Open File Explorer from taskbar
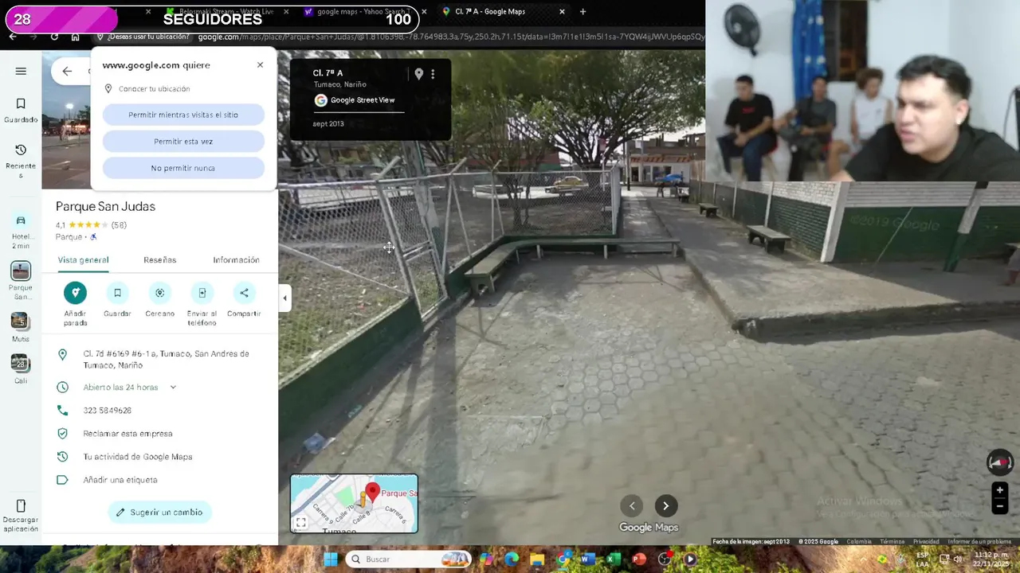This screenshot has width=1020, height=573. 537,559
